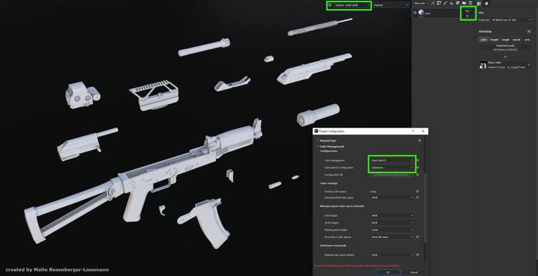Click the add fill layer bucket icon
The image size is (538, 276).
[x=452, y=3]
